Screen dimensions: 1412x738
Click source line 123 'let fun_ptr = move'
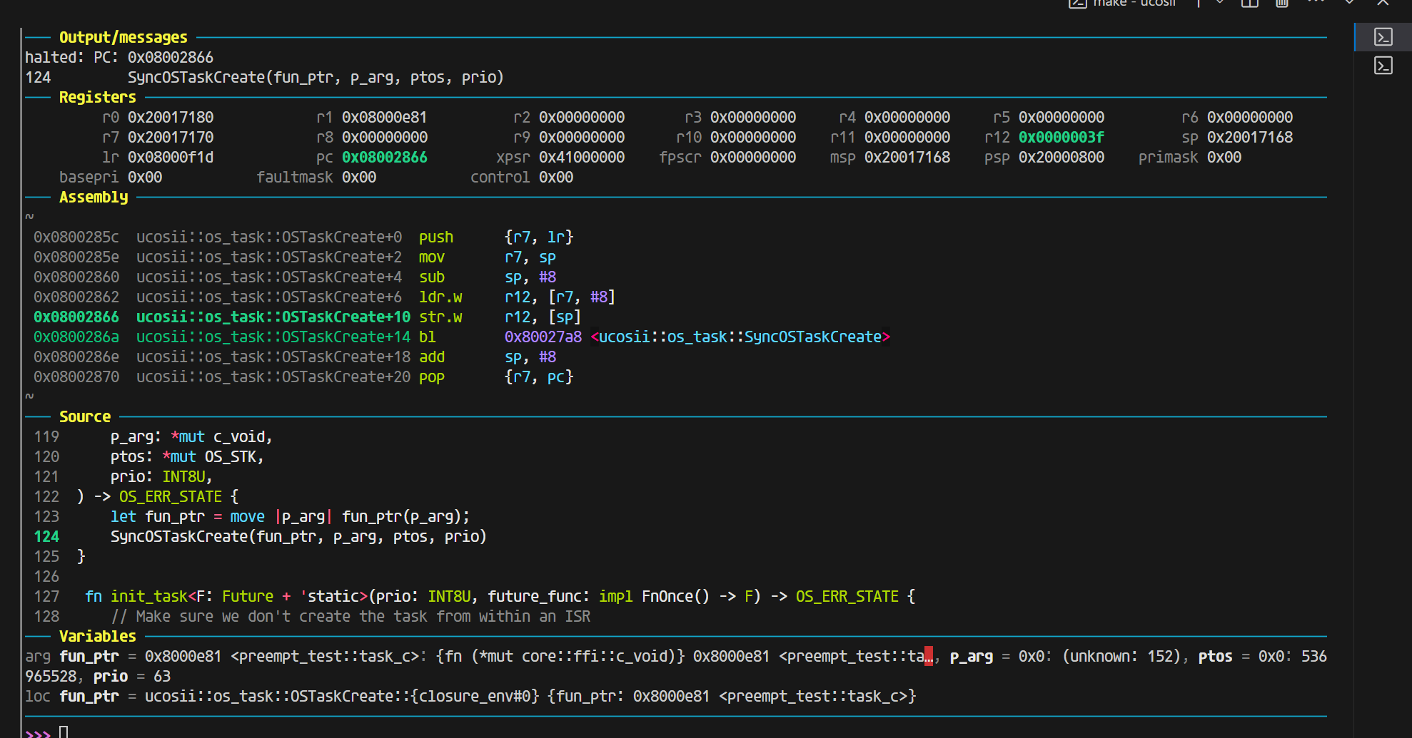188,516
